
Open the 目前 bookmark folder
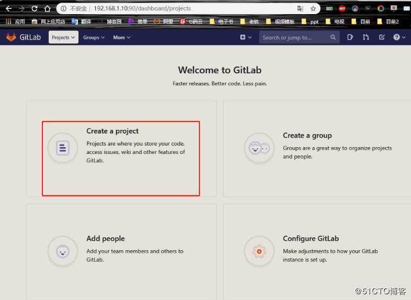[361, 21]
